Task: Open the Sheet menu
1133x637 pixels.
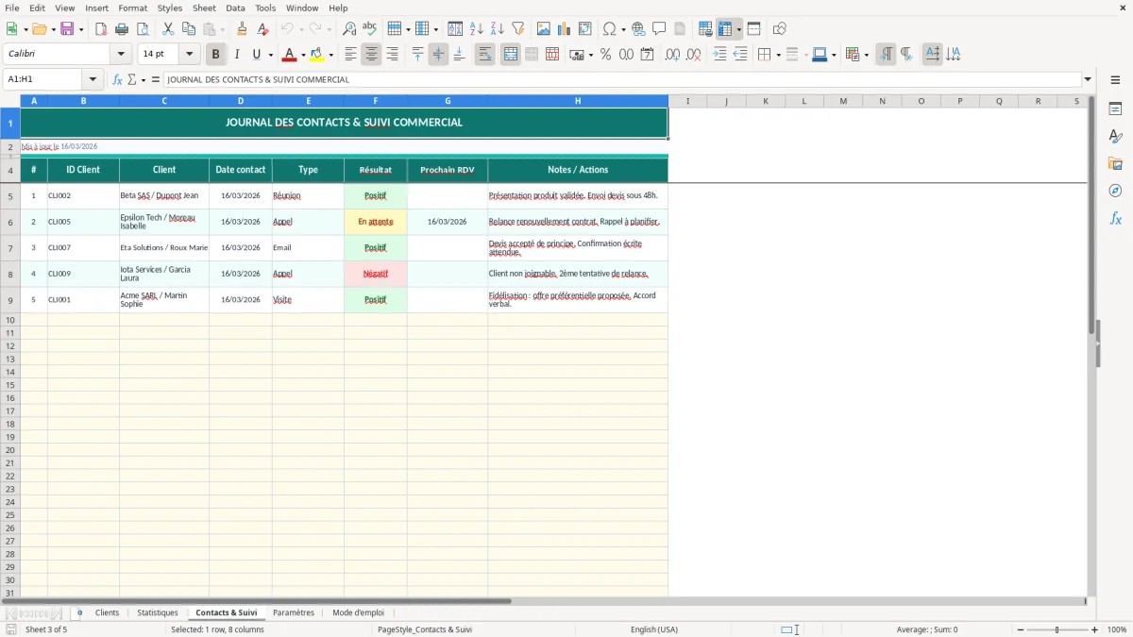Action: tap(204, 8)
